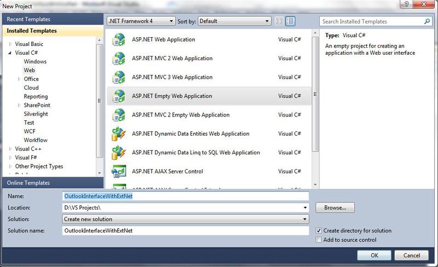Click the Browse... button
This screenshot has width=438, height=267.
335,207
